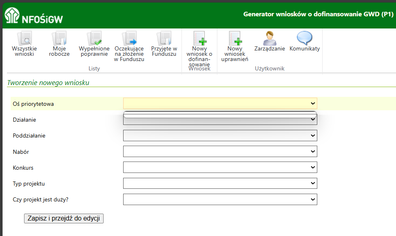Expand the Poddziałanie dropdown
Image resolution: width=396 pixels, height=236 pixels.
pos(220,135)
